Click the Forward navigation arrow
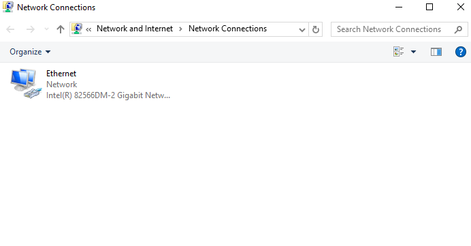 31,29
